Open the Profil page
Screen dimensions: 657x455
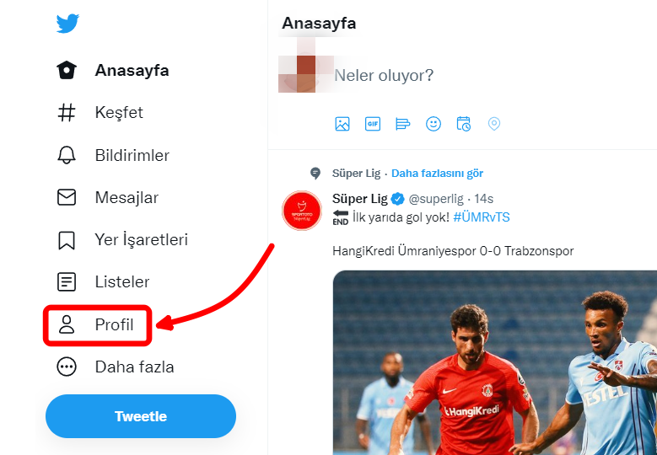(97, 325)
